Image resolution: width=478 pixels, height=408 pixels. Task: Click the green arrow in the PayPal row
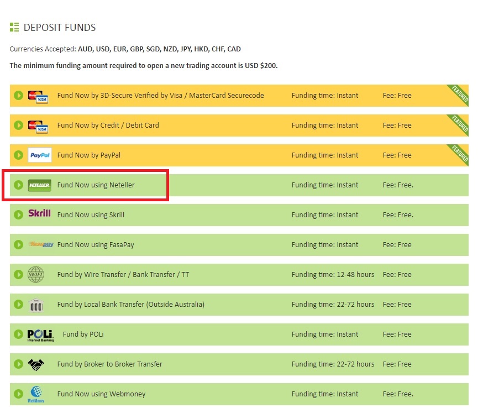[19, 155]
